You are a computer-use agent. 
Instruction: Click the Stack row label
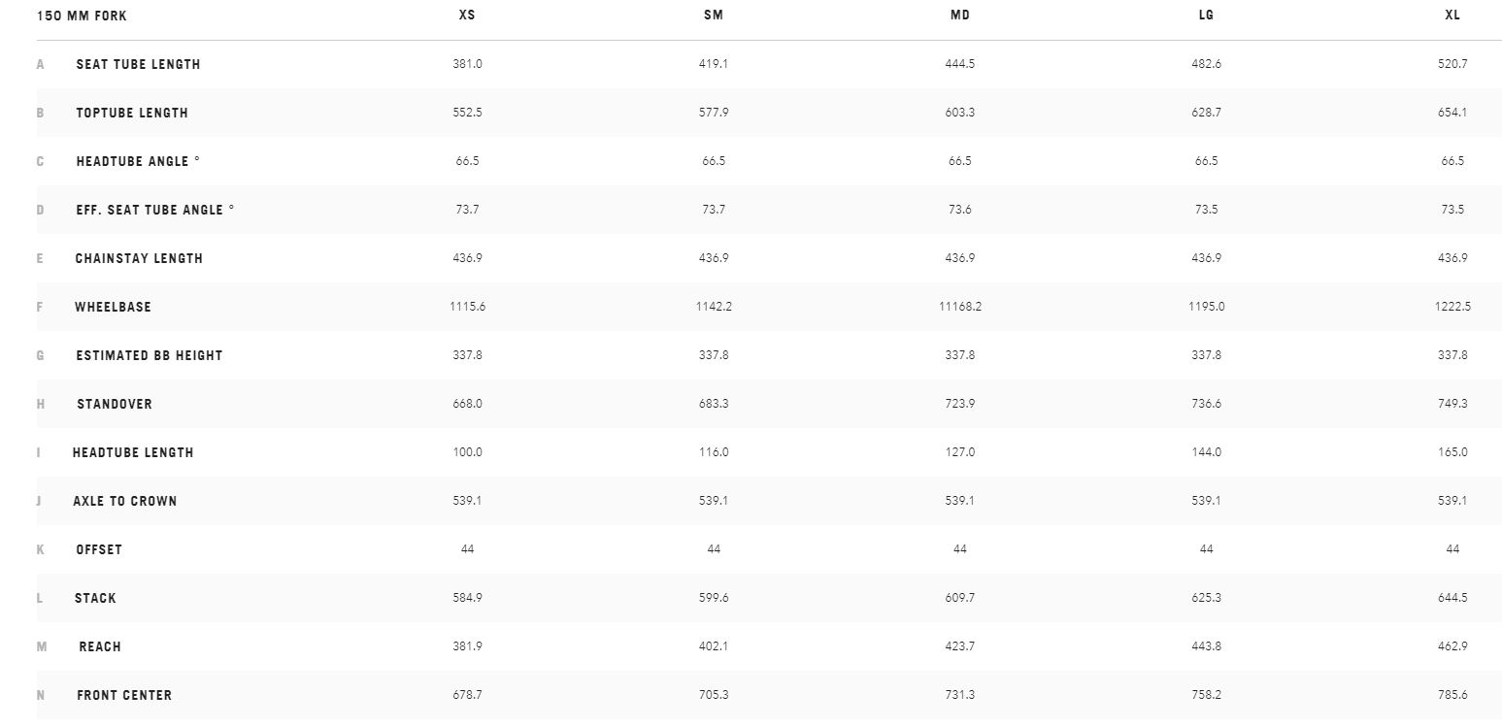click(95, 598)
